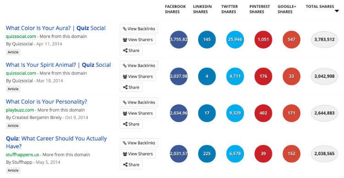Share the What Color is Your Personality article
Image resolution: width=344 pixels, height=178 pixels.
tap(131, 124)
